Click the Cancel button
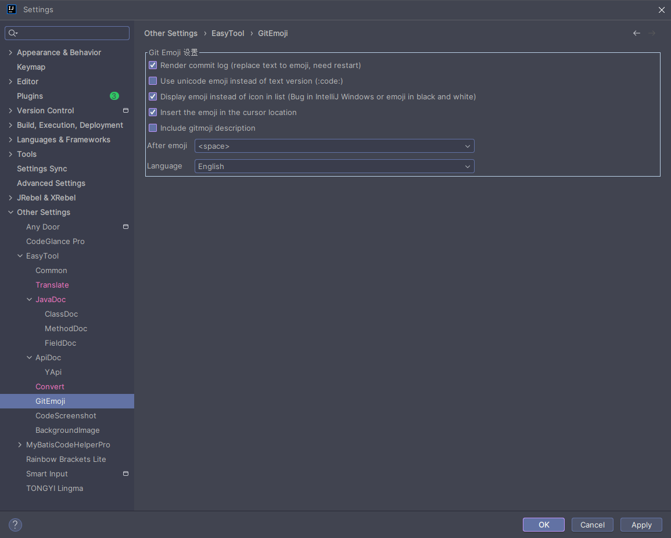Image resolution: width=671 pixels, height=538 pixels. coord(592,525)
